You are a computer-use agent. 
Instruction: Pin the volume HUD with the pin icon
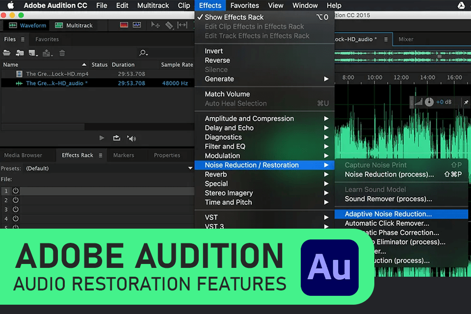point(466,102)
